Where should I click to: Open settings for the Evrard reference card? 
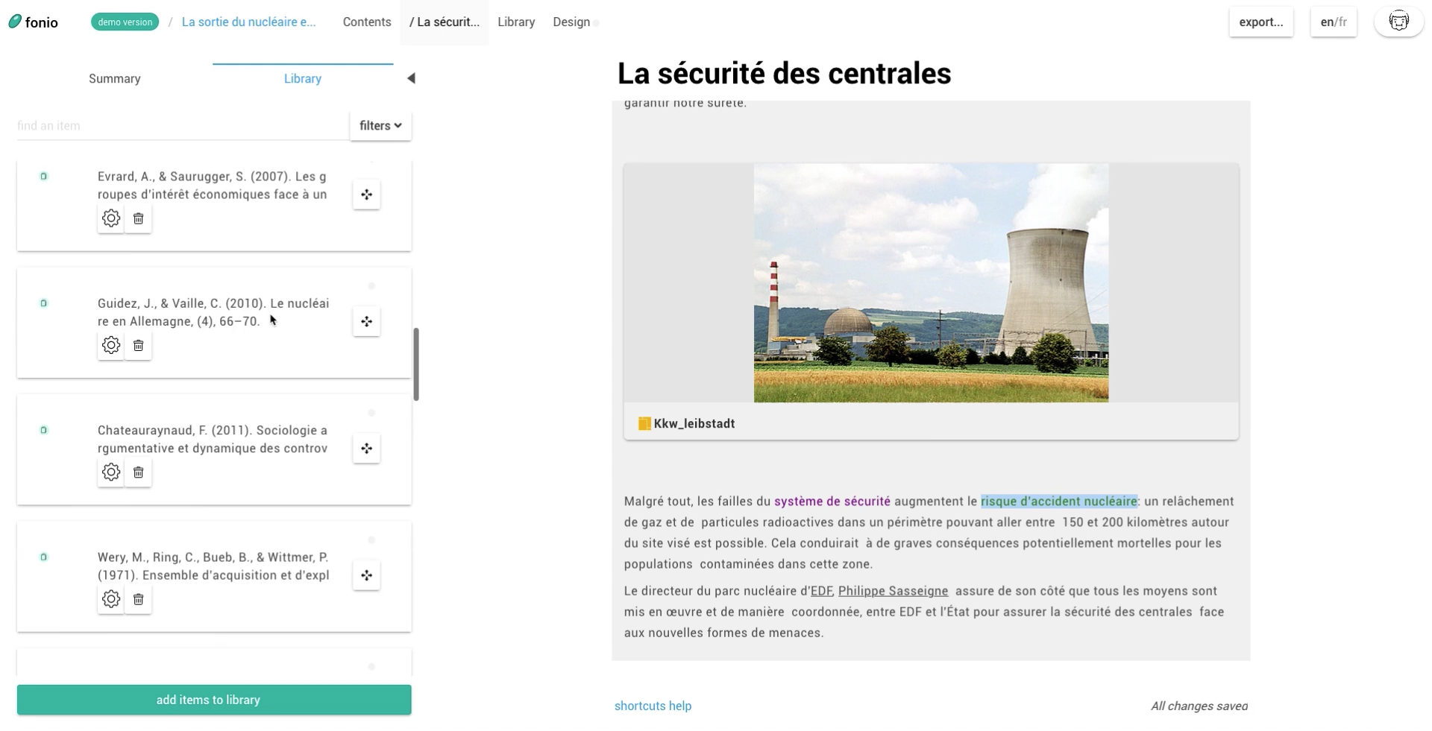(x=110, y=218)
